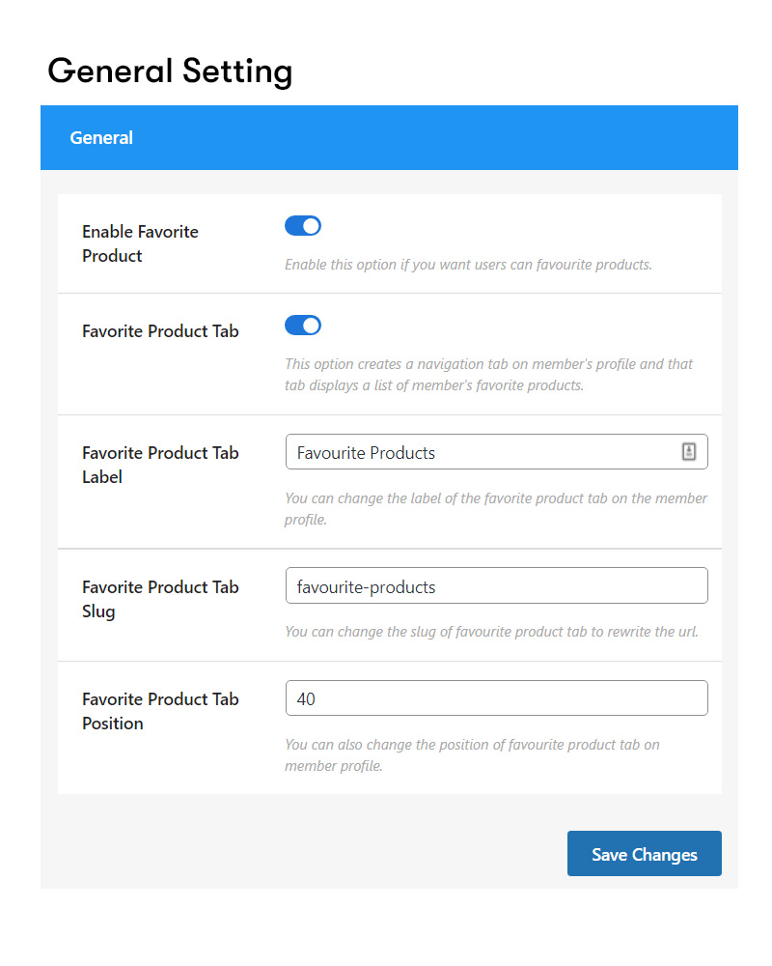Click the Enable Favorite Product label
Viewport: 772px width, 966px height.
pyautogui.click(x=140, y=243)
